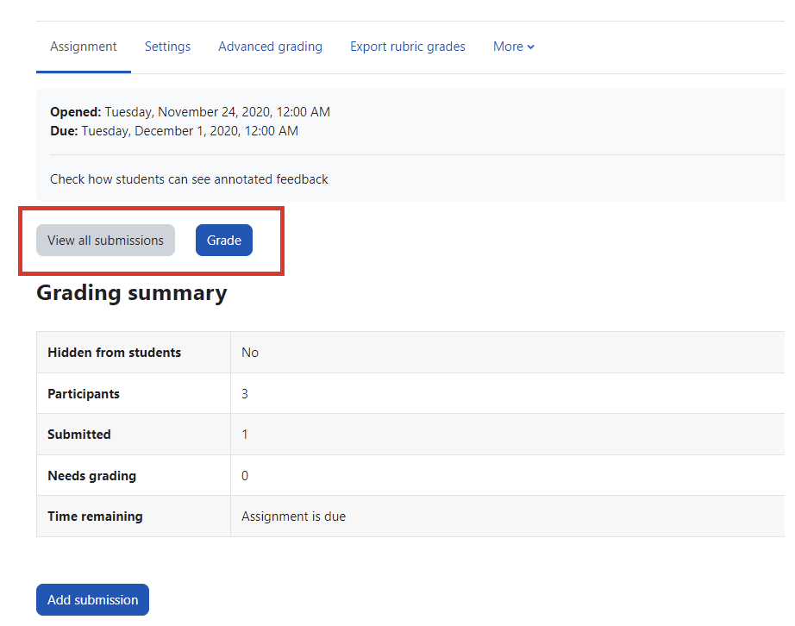Select the Export rubric grades tab
Viewport: 795px width, 626px height.
click(407, 47)
